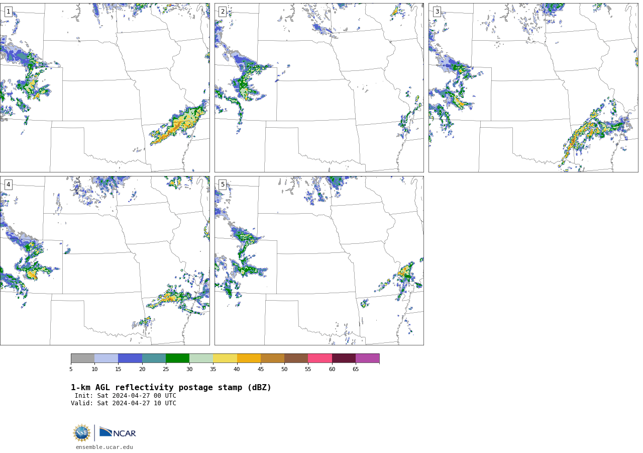Click the gray 5-10 dBZ color swatch
The height and width of the screenshot is (453, 643).
tap(82, 358)
